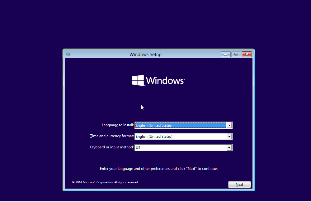Open the Language to install dropdown arrow

229,125
